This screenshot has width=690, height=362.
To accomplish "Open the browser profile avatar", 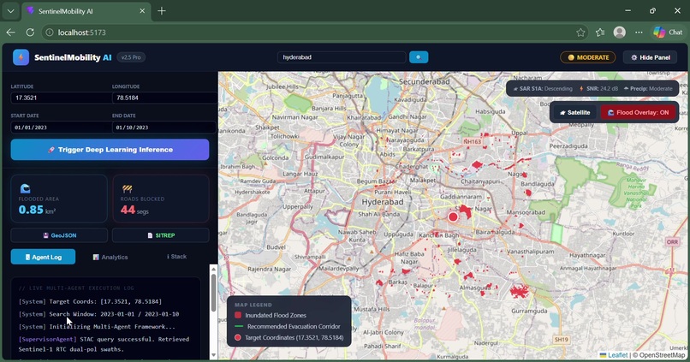I will [620, 33].
